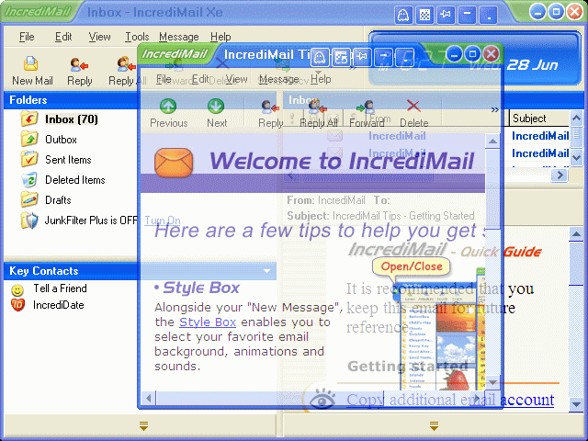Open Help menu in main Inbox window
The image size is (588, 441).
[220, 37]
